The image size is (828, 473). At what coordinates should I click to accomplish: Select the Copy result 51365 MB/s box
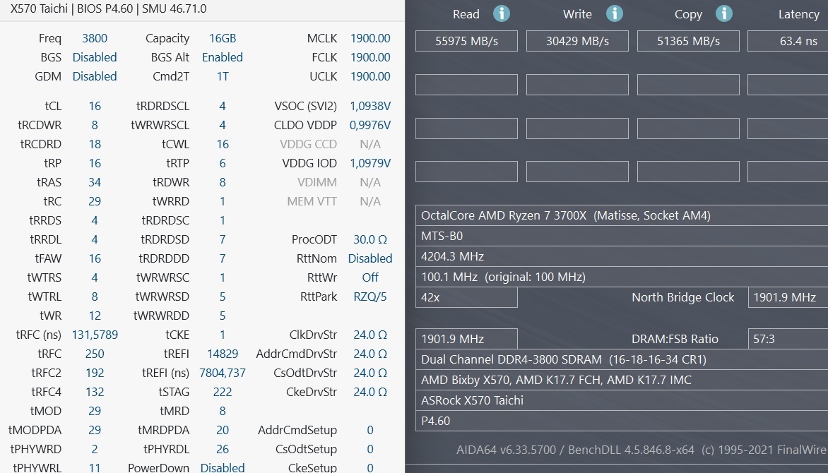[x=688, y=41]
